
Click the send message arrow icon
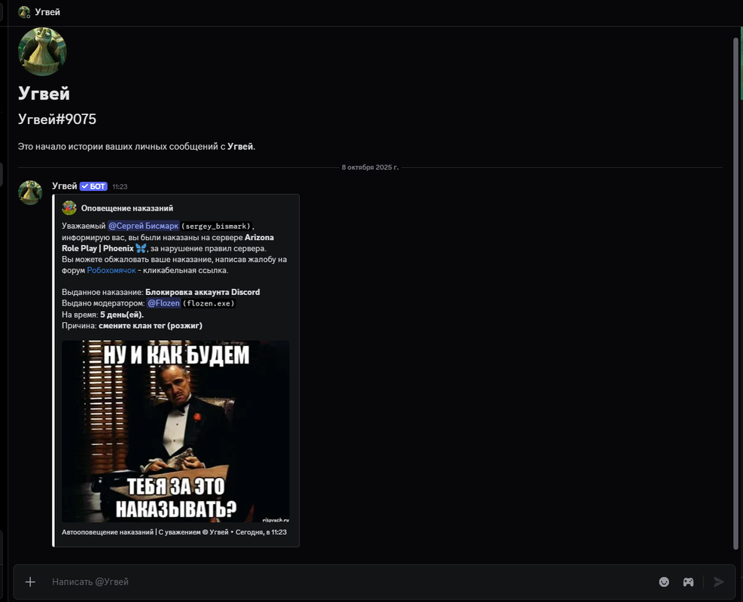click(719, 582)
